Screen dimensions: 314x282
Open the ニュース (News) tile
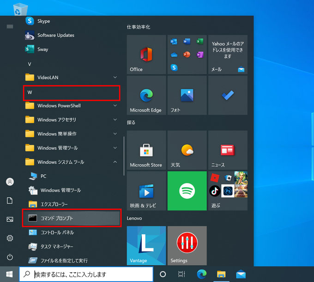(x=228, y=150)
